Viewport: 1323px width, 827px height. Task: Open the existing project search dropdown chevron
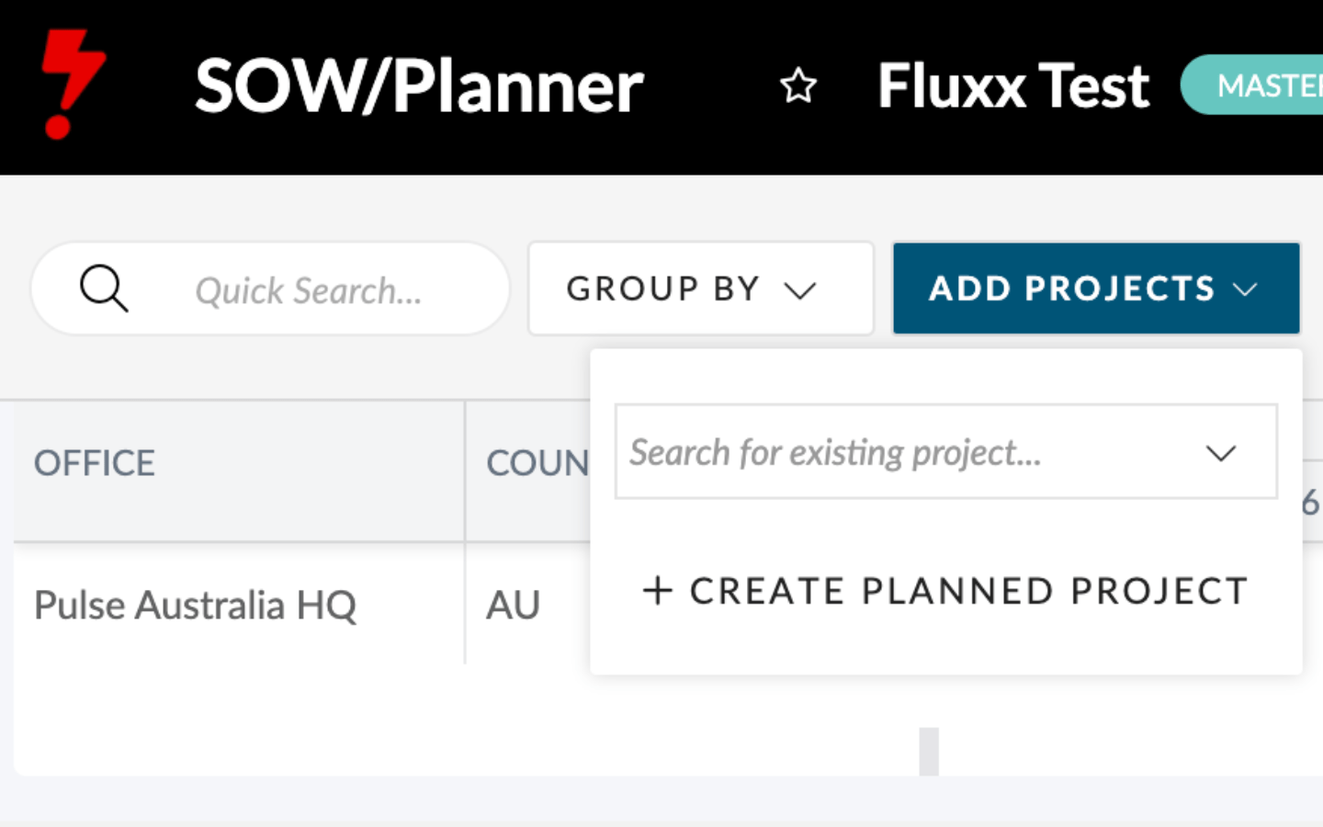point(1220,453)
